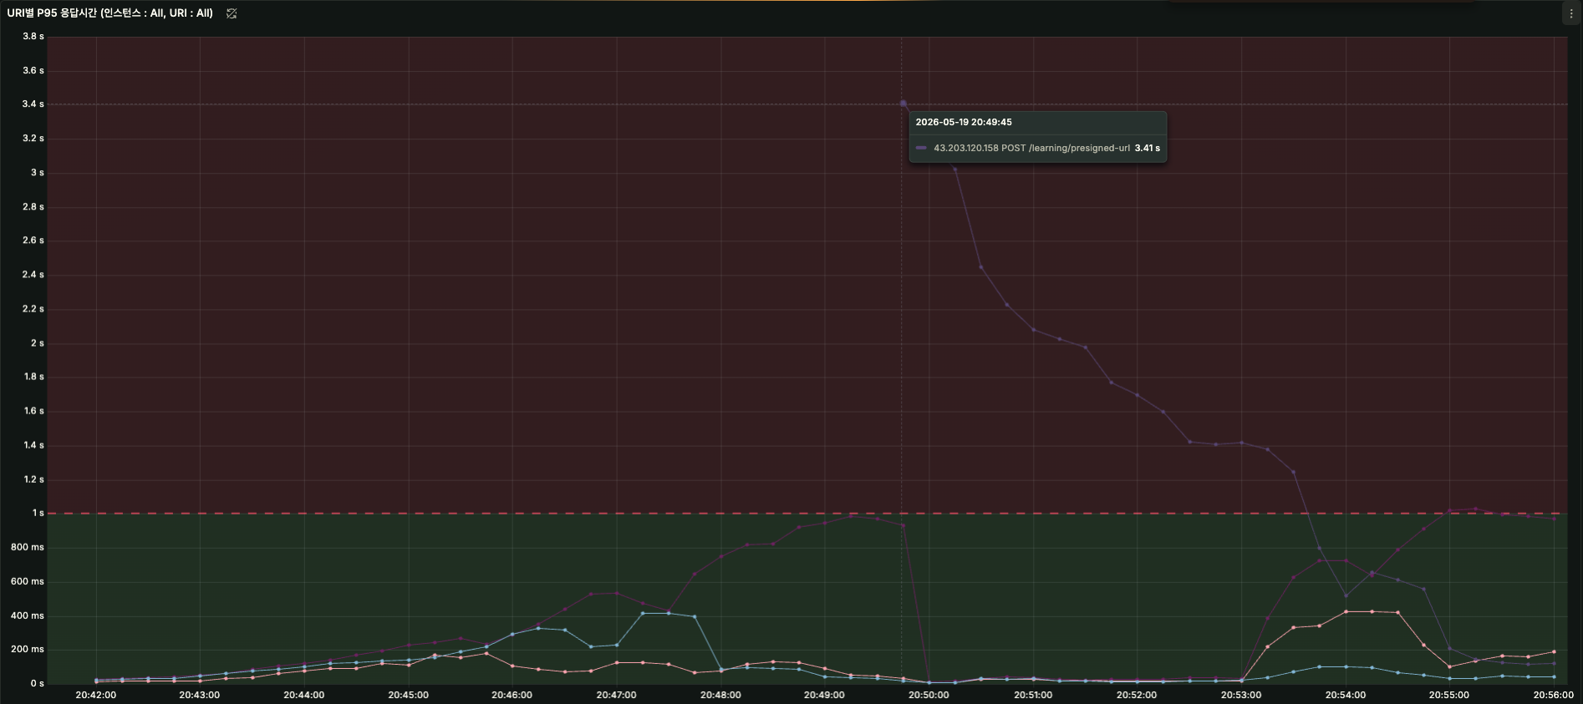Screen dimensions: 1583x704
Task: Click the '20:51:00' time axis label
Action: click(1033, 695)
